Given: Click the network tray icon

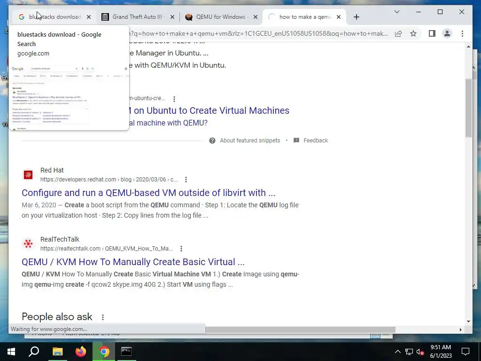Looking at the screenshot, I should pos(409,352).
